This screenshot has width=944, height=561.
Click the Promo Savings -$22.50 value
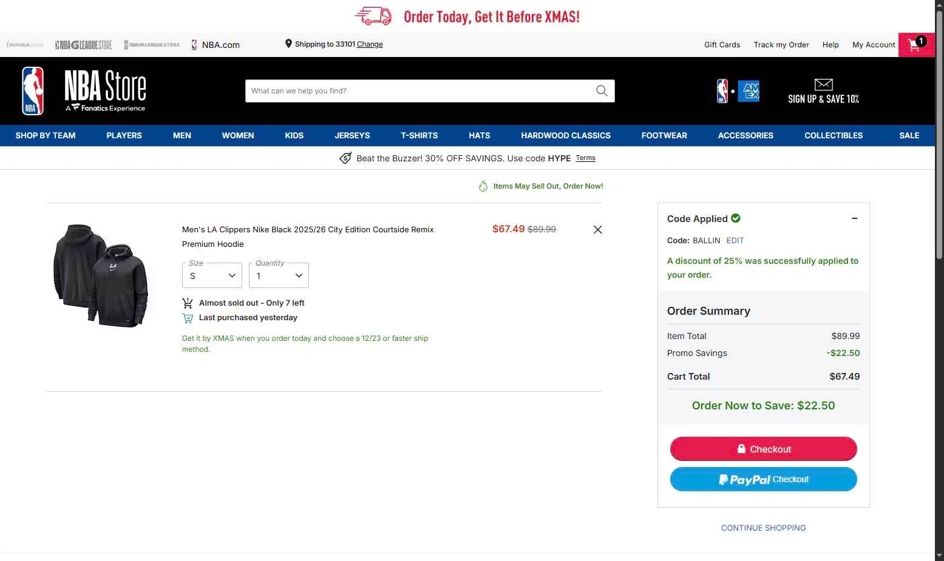point(843,353)
